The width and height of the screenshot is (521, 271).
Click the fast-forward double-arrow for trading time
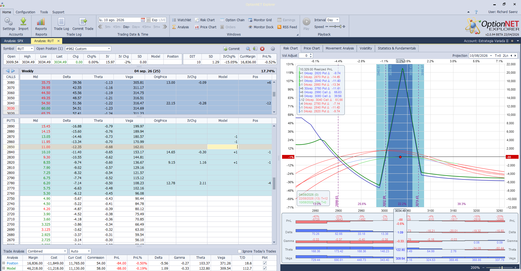pos(165,27)
